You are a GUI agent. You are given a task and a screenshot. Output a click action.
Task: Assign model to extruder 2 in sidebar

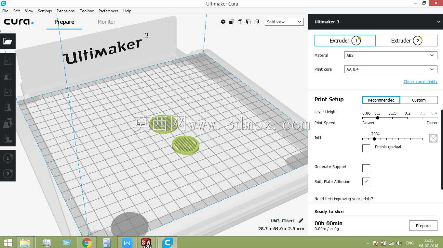pyautogui.click(x=8, y=174)
